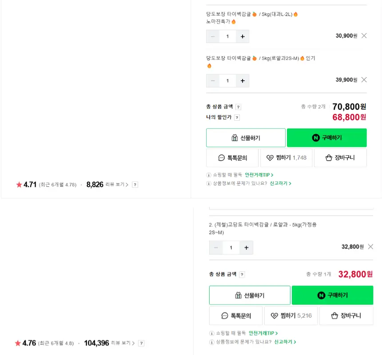Click help icon beside the 70,800원 총 상품 금액

click(x=239, y=107)
